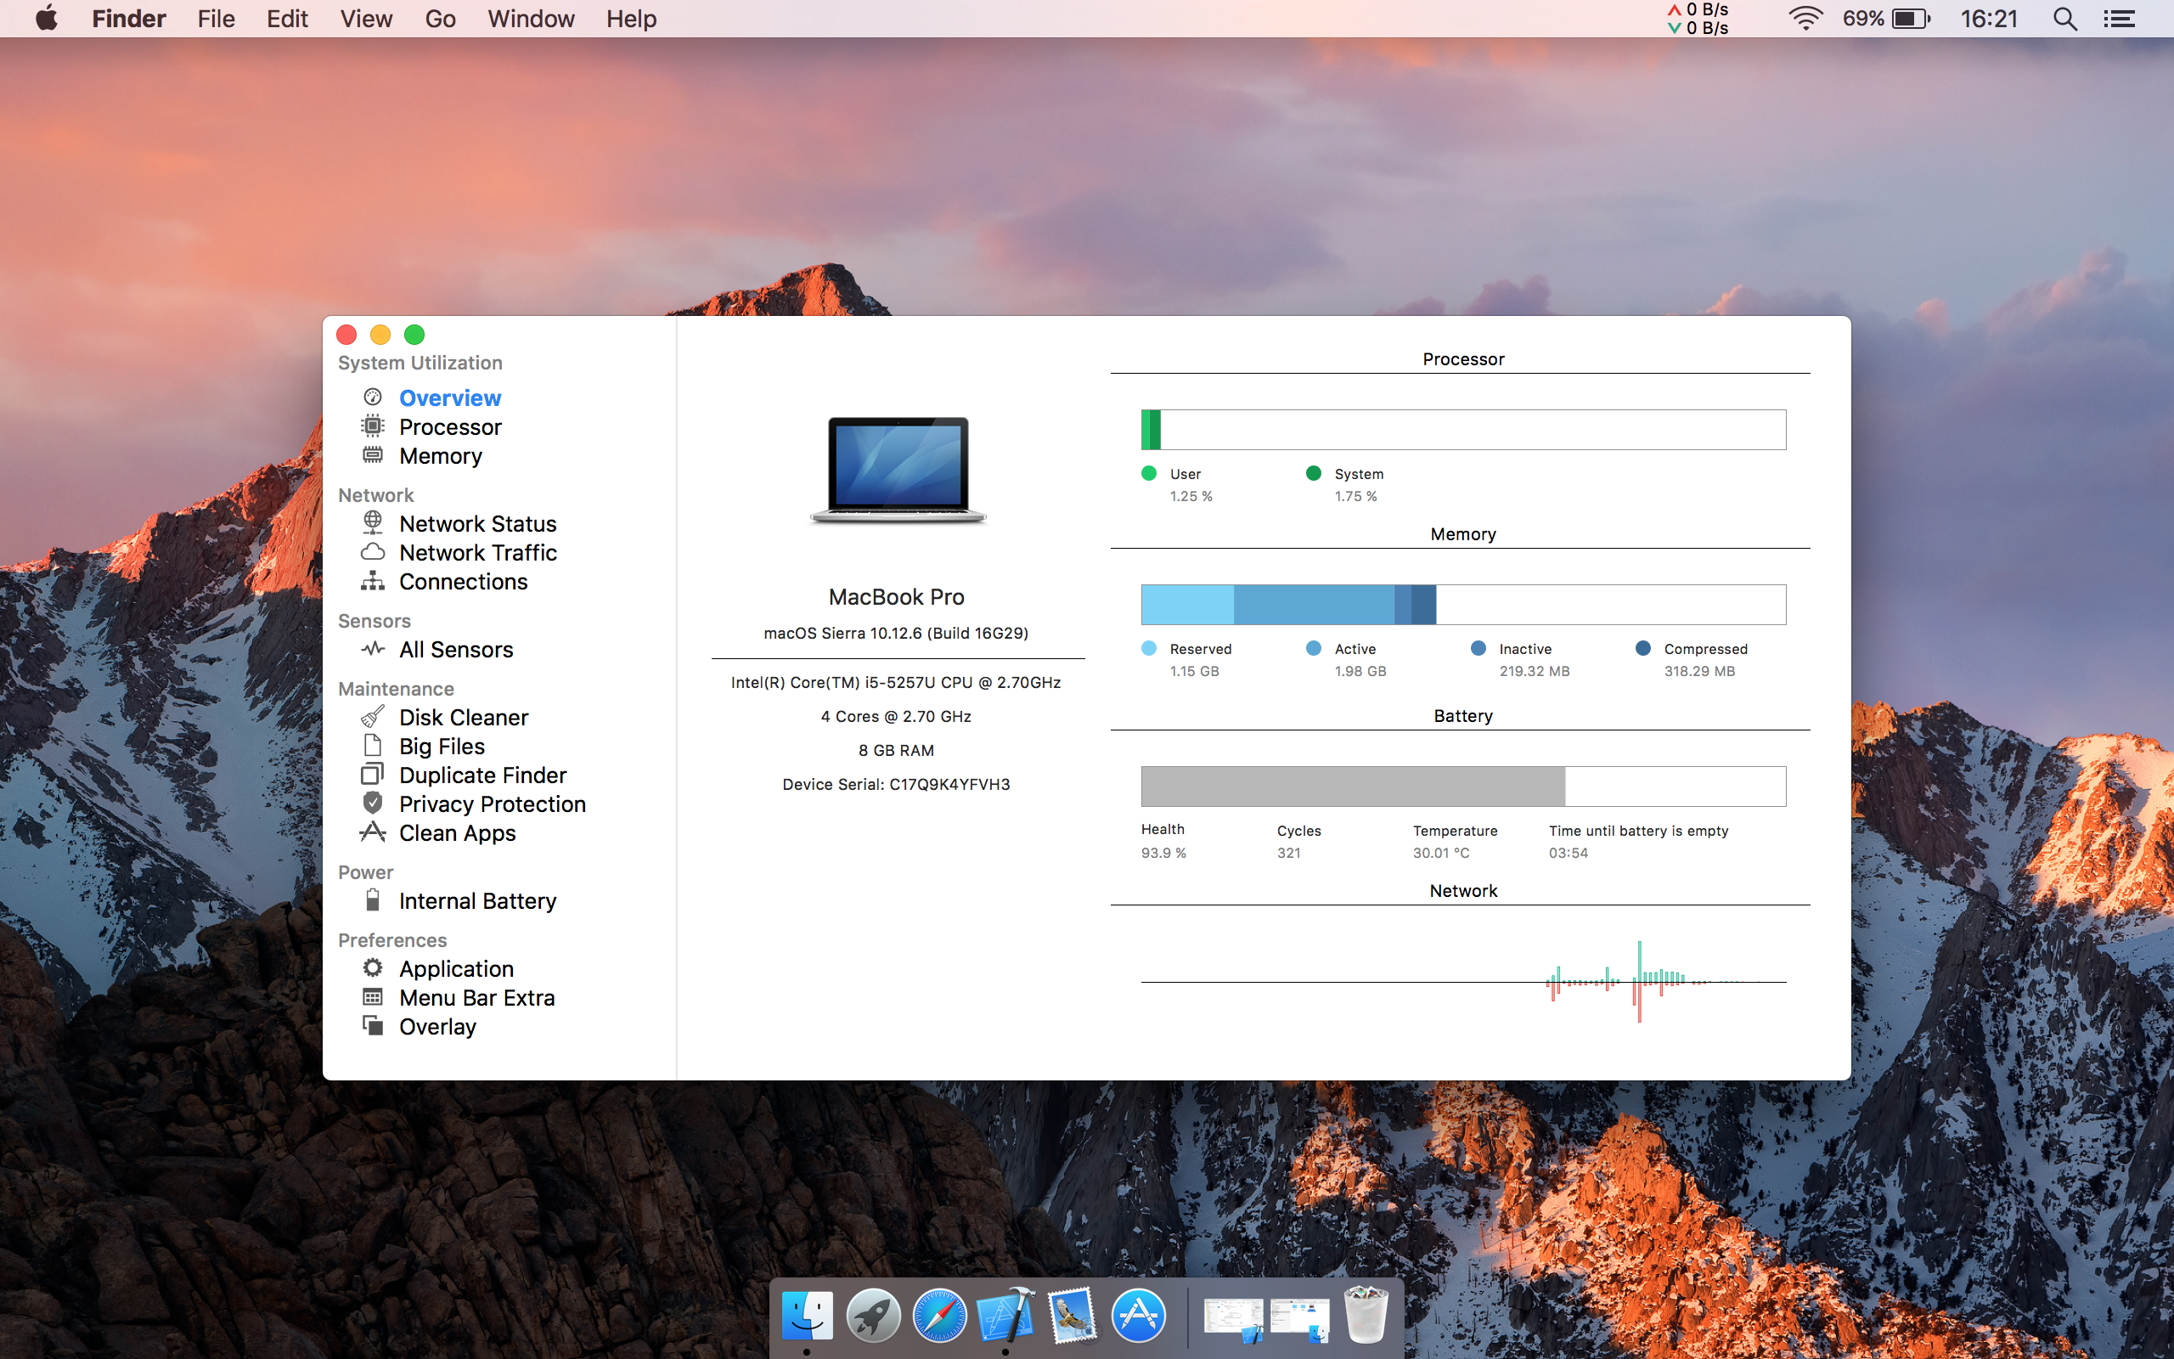
Task: Click the Wi-Fi status icon
Action: (x=1805, y=19)
